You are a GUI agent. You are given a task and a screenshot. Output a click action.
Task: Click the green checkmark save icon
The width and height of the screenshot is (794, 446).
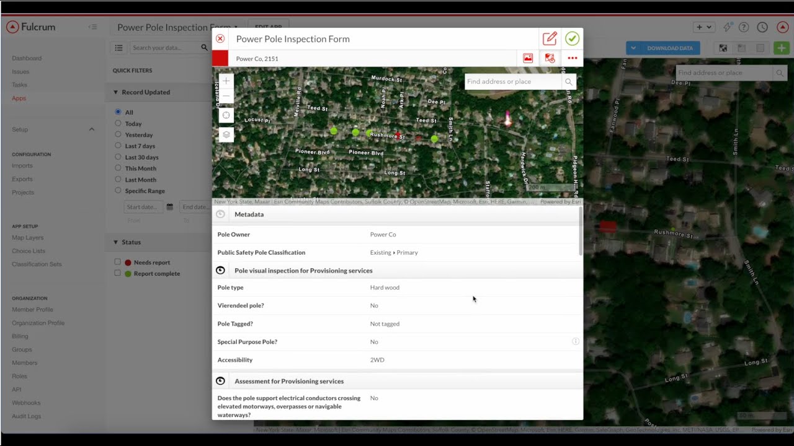tap(572, 38)
